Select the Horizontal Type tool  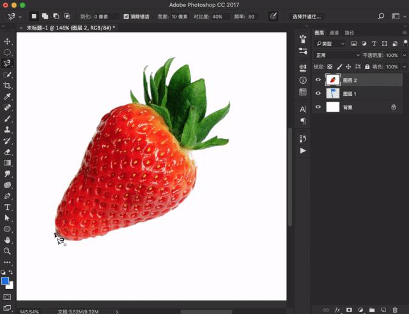(x=8, y=207)
